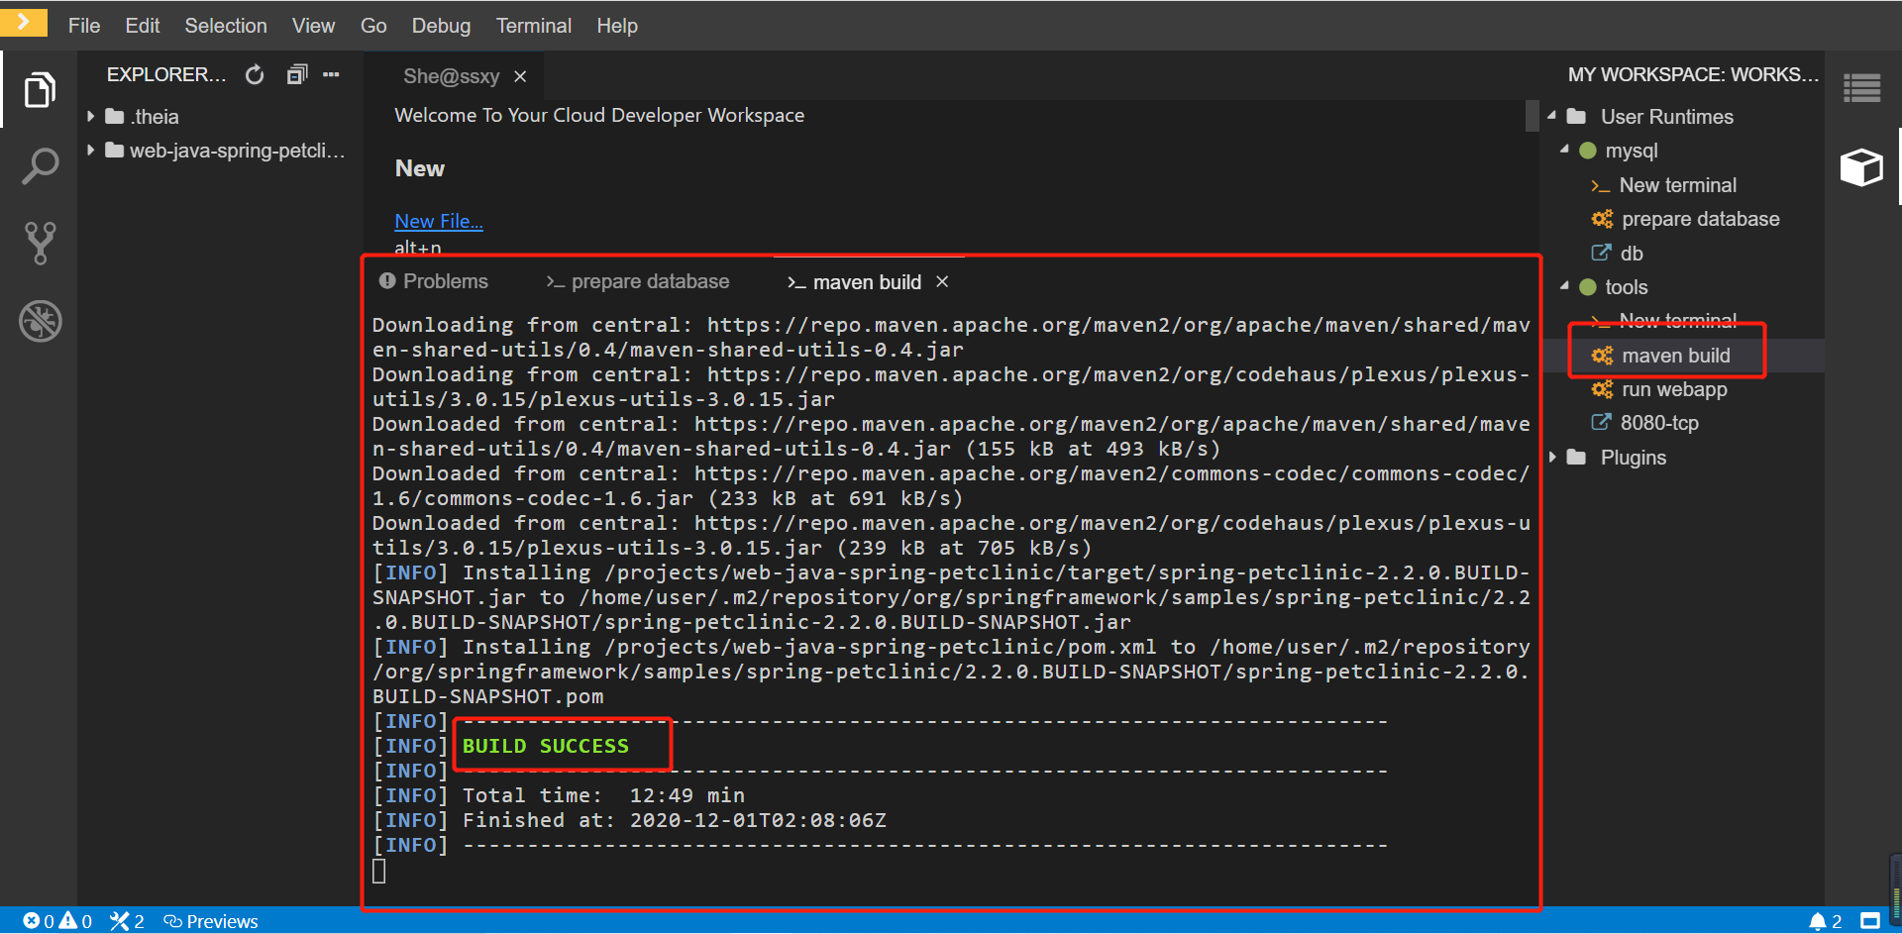Open the workspace cube panel icon
The image size is (1902, 934).
click(1861, 166)
